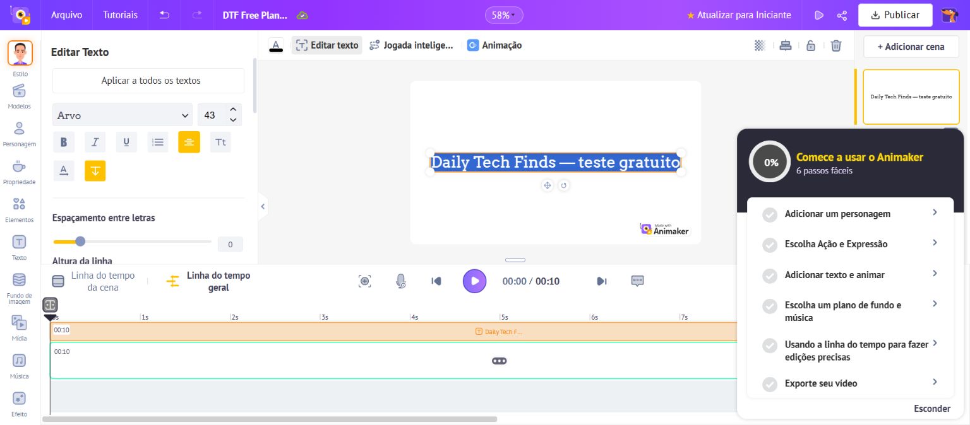
Task: Open the Elementos sidebar section
Action: click(20, 209)
